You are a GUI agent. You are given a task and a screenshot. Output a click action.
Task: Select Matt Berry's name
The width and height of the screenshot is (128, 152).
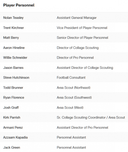point(11,38)
